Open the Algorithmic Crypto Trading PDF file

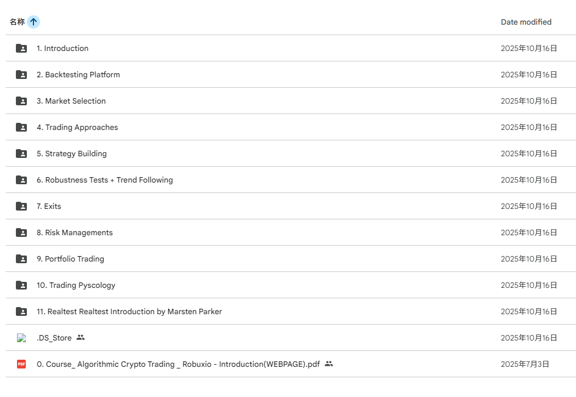click(x=178, y=364)
